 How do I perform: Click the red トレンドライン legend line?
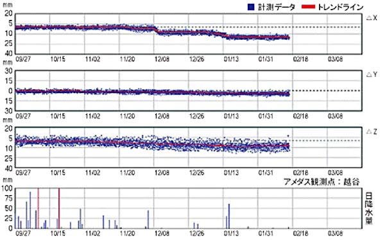click(309, 7)
